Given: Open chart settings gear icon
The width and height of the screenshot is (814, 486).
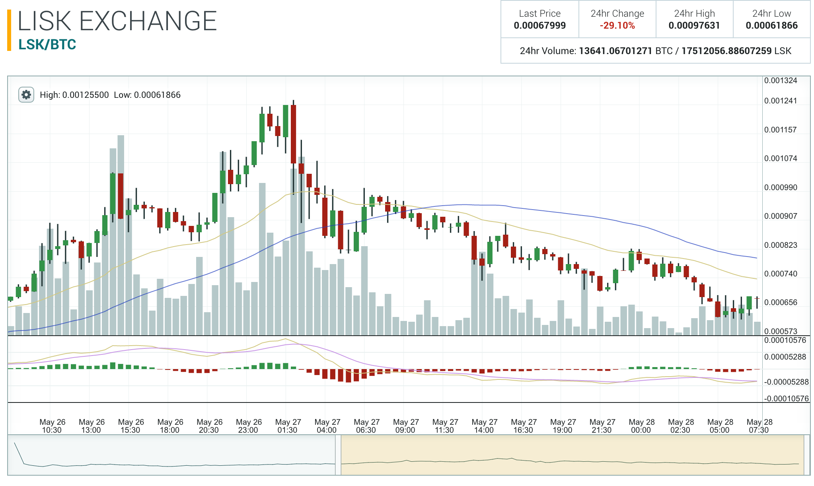Looking at the screenshot, I should 26,95.
